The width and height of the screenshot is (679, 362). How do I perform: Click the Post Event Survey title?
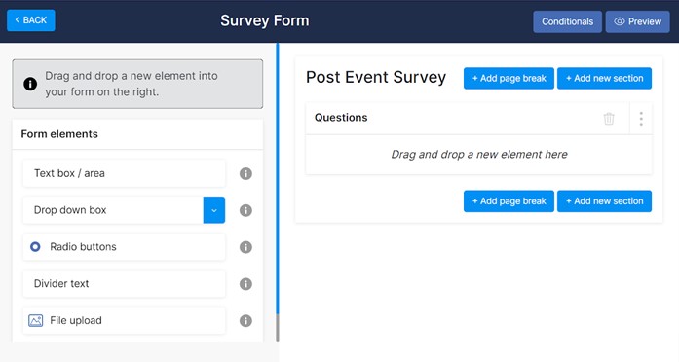376,78
